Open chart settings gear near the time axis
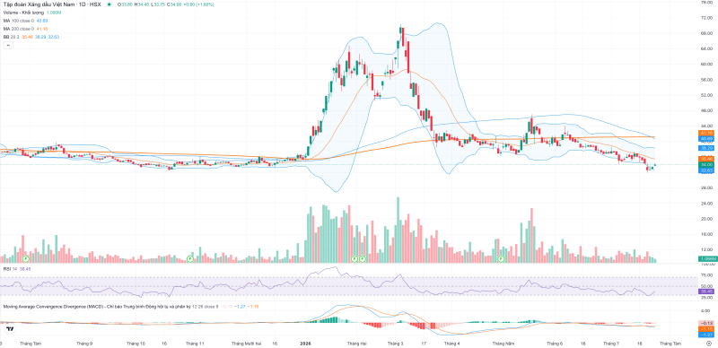The image size is (718, 348). click(x=709, y=344)
